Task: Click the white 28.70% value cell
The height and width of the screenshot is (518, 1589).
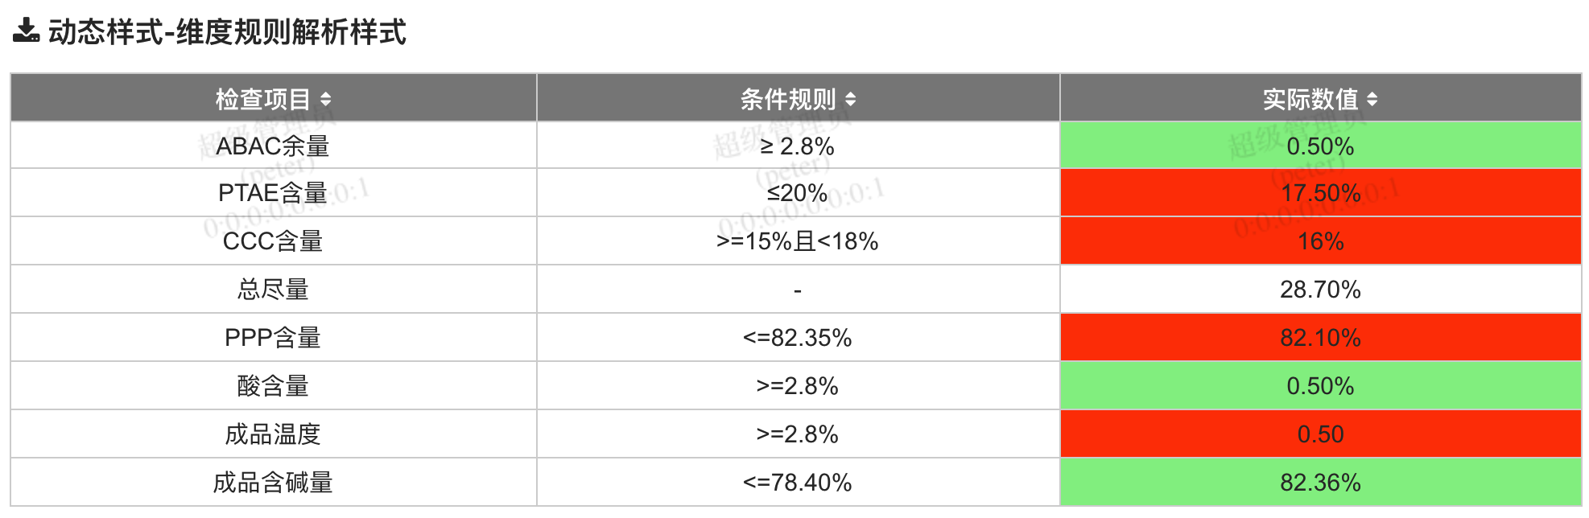Action: coord(1320,290)
